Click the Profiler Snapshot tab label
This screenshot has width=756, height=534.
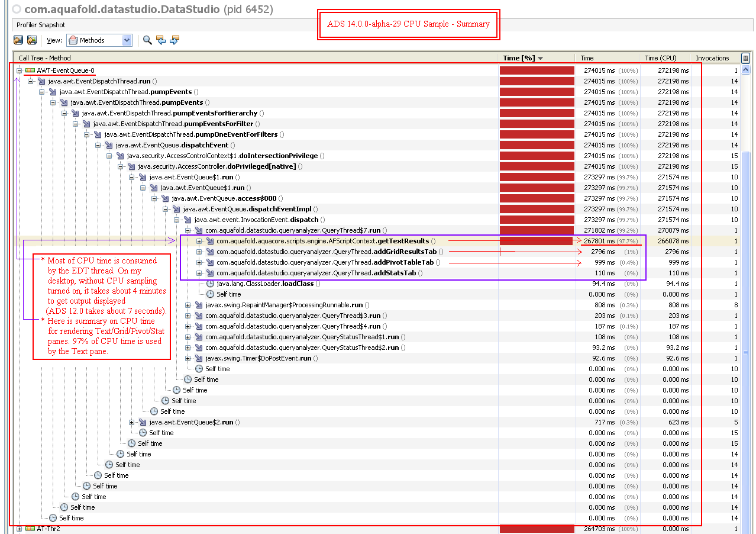pyautogui.click(x=41, y=25)
